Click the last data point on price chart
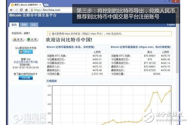Screen dimensions: 189x125 (x=171, y=90)
